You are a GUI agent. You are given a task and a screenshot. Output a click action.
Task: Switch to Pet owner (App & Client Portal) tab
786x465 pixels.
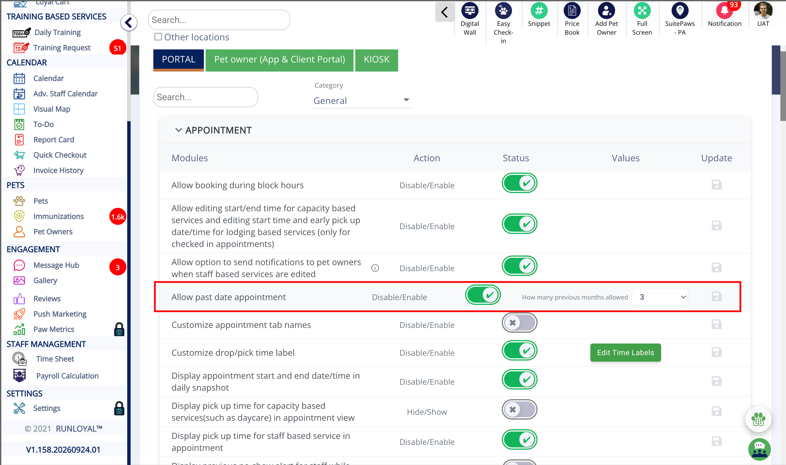pyautogui.click(x=279, y=60)
